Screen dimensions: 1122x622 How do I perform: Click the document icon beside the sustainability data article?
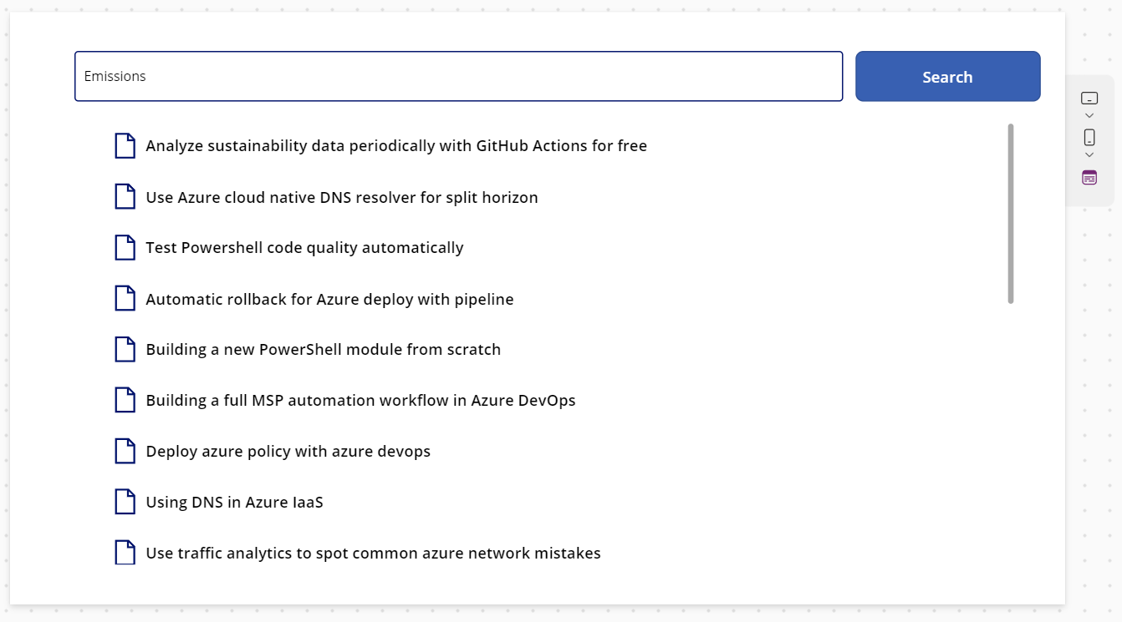[x=125, y=145]
